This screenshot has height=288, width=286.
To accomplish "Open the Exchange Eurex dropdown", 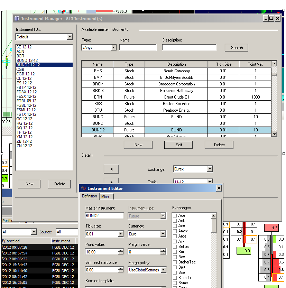I will coord(210,169).
